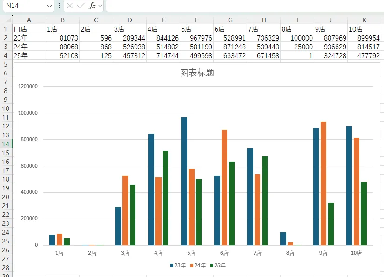Viewport: 384px width, 277px height.
Task: Click the orange 24年 legend entry
Action: 198,265
